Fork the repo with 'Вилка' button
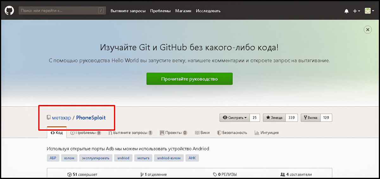Screen dimensions: 380x179 (x=310, y=118)
